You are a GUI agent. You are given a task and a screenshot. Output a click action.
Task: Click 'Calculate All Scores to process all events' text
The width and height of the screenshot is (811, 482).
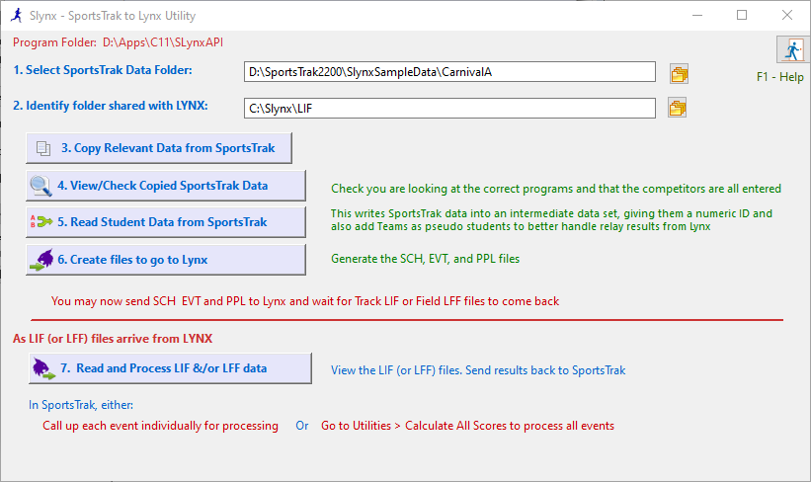pos(510,426)
